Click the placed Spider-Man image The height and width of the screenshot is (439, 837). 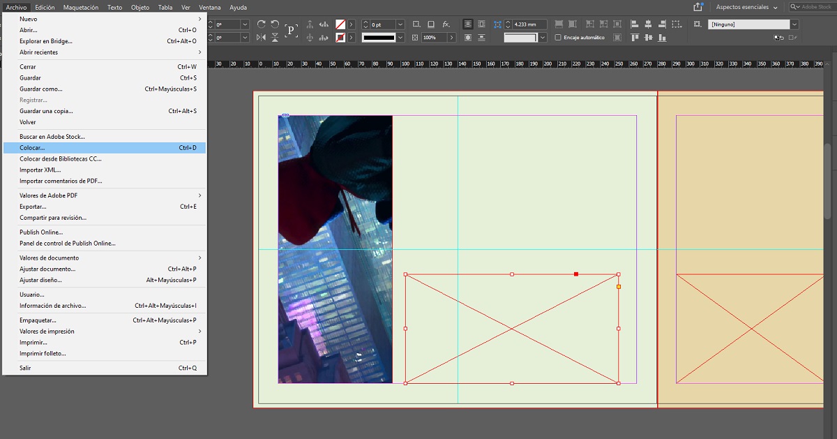coord(335,249)
